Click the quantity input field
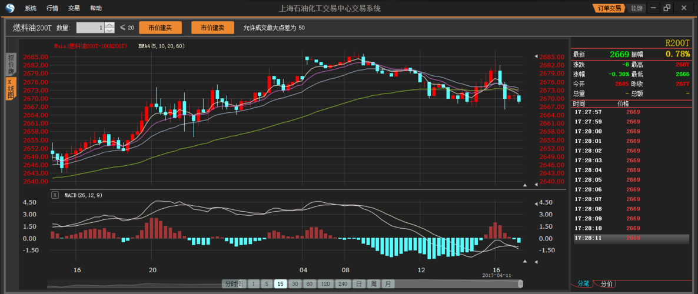The height and width of the screenshot is (294, 698). 91,28
